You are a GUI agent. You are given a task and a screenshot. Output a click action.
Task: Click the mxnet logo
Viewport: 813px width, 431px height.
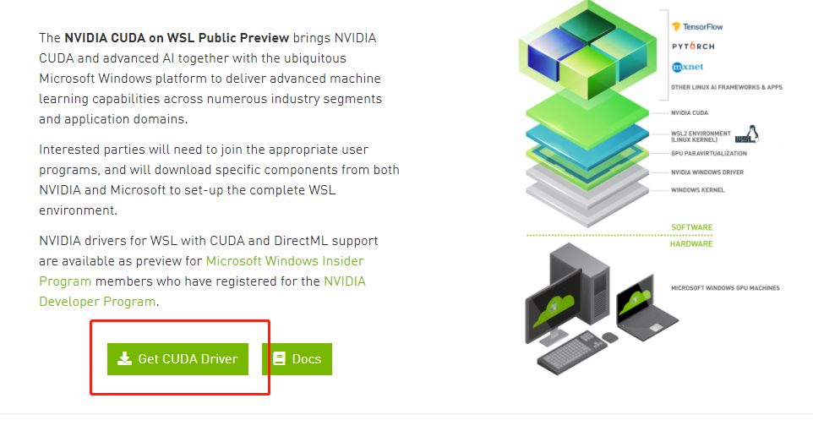tap(688, 67)
